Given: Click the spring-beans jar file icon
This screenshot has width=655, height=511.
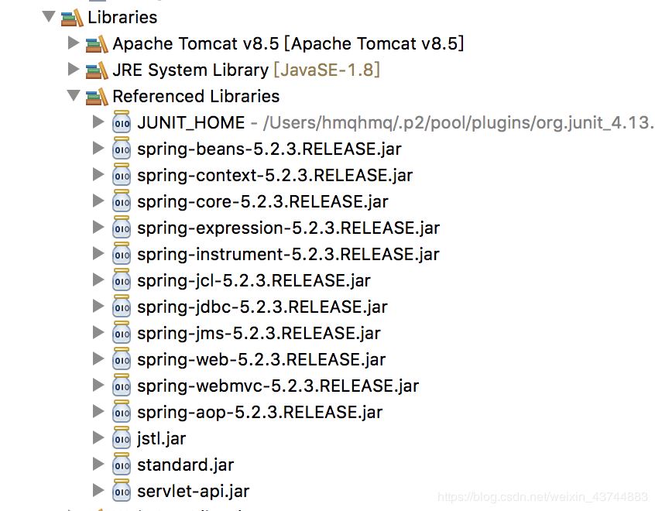Looking at the screenshot, I should (122, 149).
